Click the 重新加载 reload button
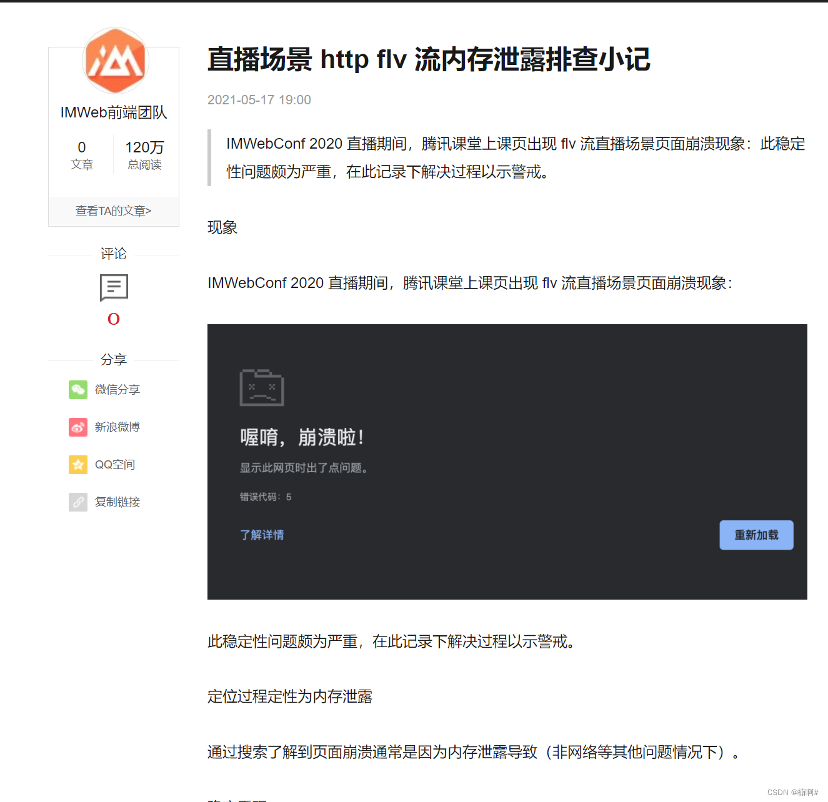Viewport: 828px width, 802px height. 756,535
